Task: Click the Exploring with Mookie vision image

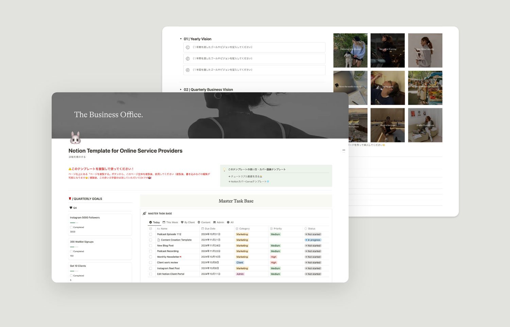Action: tap(350, 50)
